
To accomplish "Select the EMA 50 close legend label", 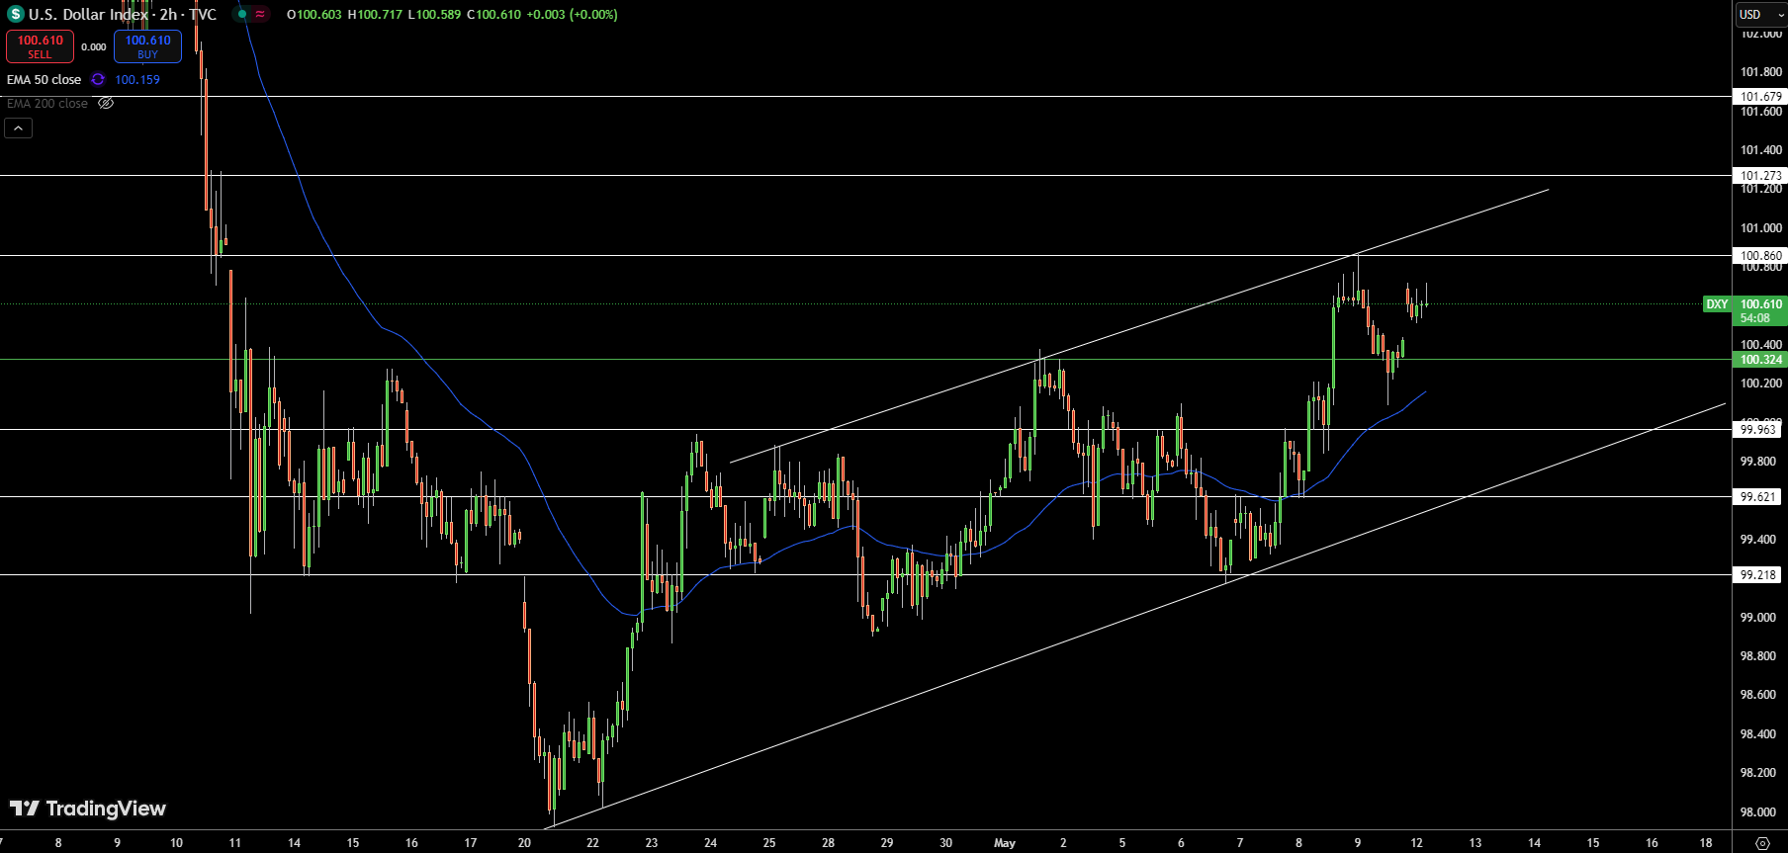I will coord(44,79).
